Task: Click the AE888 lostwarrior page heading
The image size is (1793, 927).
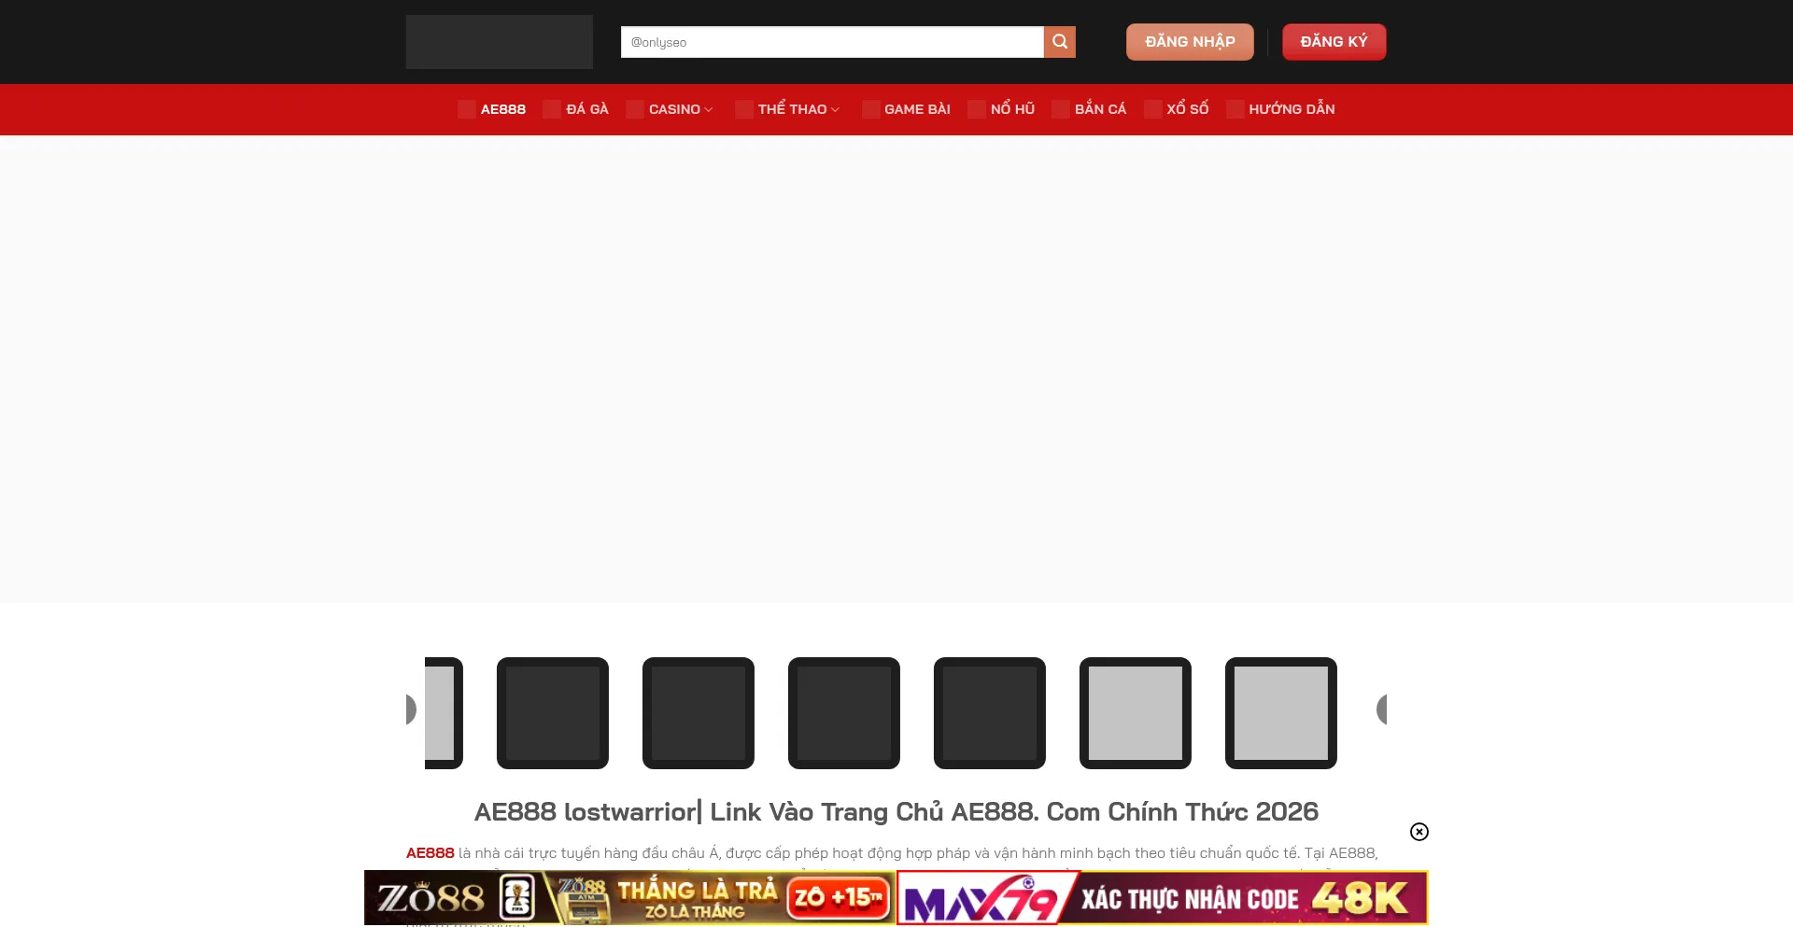Action: click(896, 812)
